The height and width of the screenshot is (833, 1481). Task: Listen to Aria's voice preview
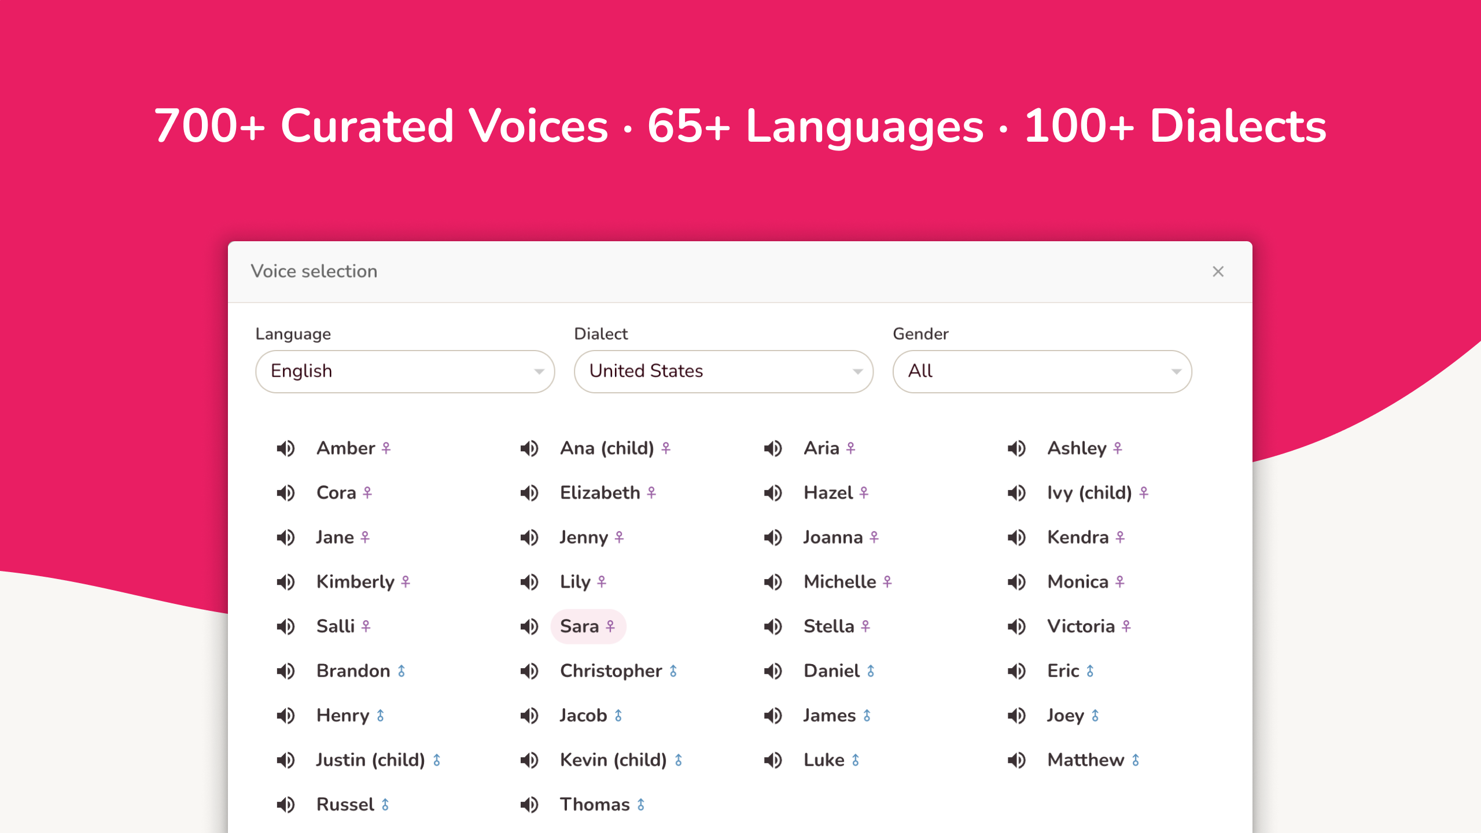pos(773,448)
